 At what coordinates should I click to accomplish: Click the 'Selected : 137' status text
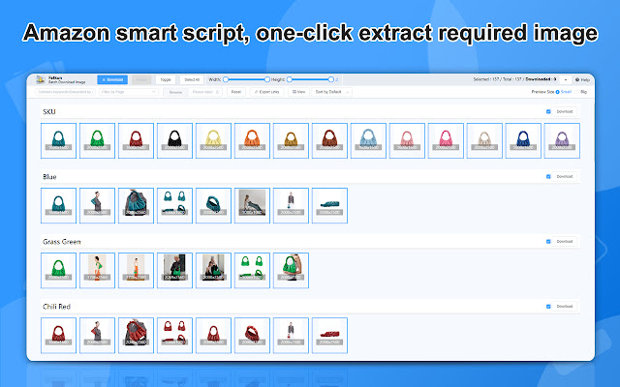click(486, 79)
